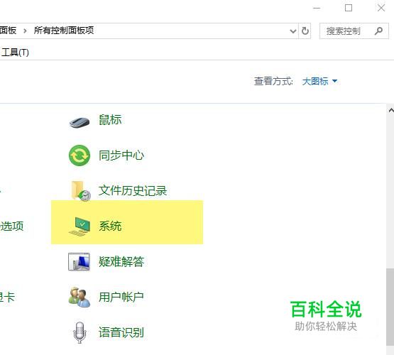Minimize the control panel window
Image resolution: width=394 pixels, height=355 pixels.
(x=317, y=8)
